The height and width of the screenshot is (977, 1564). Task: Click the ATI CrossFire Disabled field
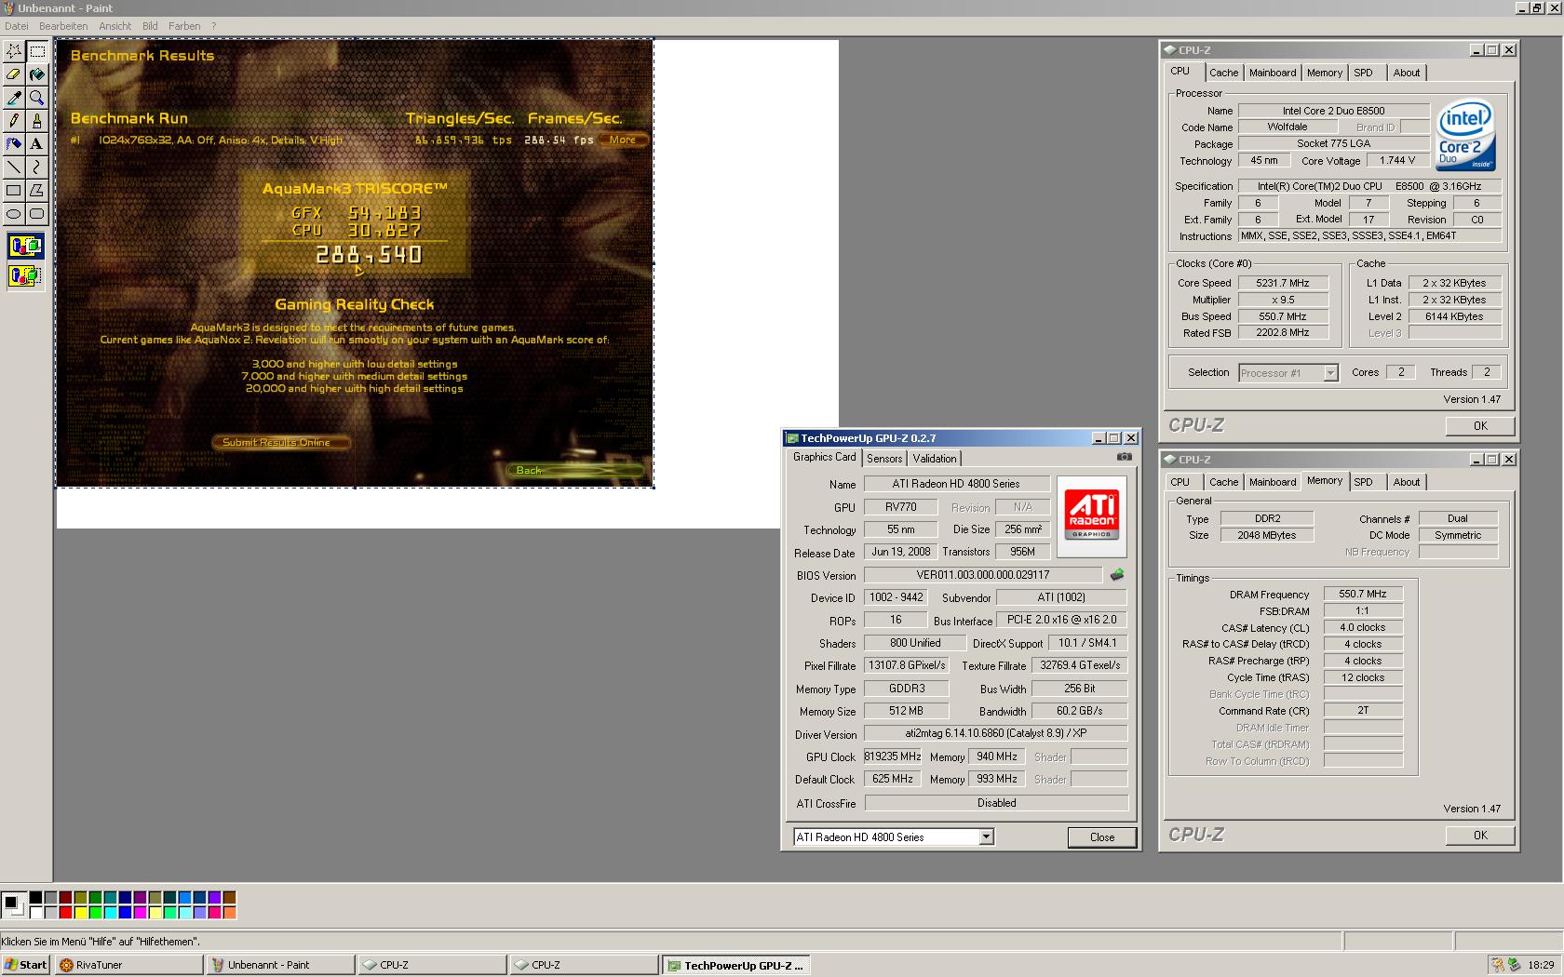click(996, 803)
